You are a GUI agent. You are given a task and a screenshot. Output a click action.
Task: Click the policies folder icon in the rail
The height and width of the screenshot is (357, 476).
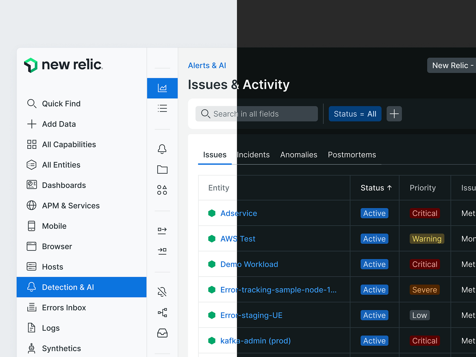(x=162, y=170)
